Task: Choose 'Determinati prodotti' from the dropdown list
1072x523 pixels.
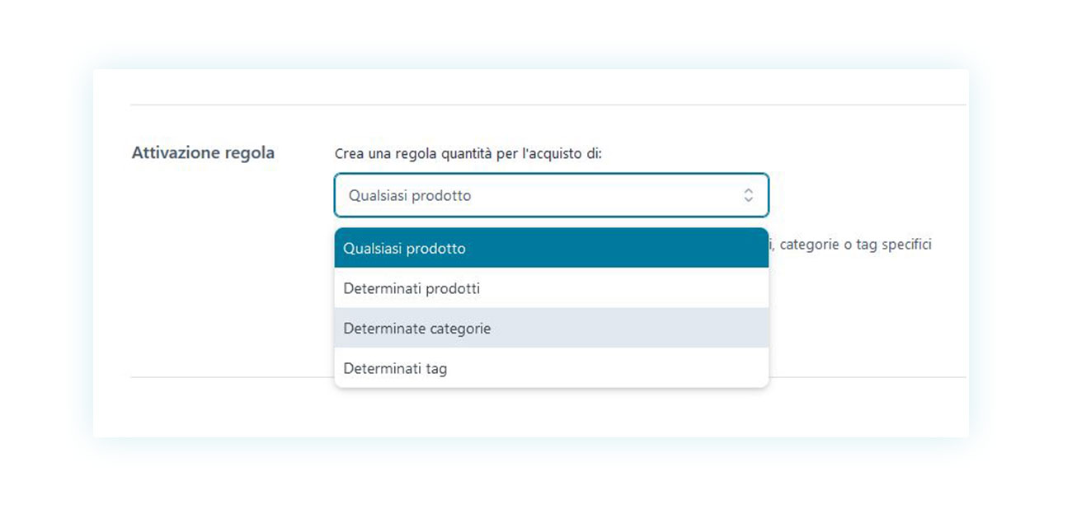Action: [551, 288]
